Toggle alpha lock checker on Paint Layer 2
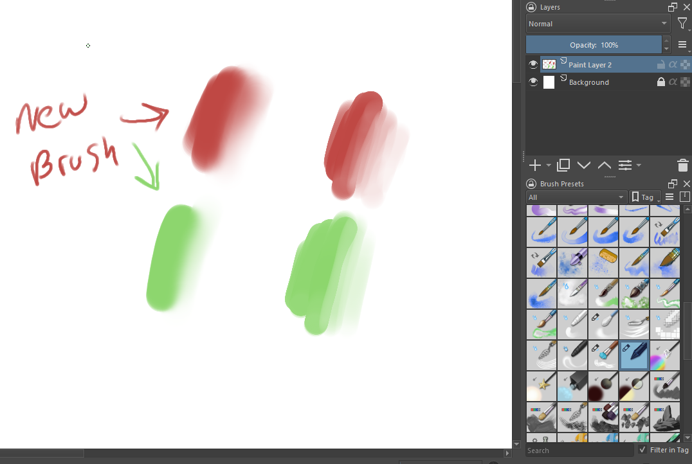692x464 pixels. 685,64
